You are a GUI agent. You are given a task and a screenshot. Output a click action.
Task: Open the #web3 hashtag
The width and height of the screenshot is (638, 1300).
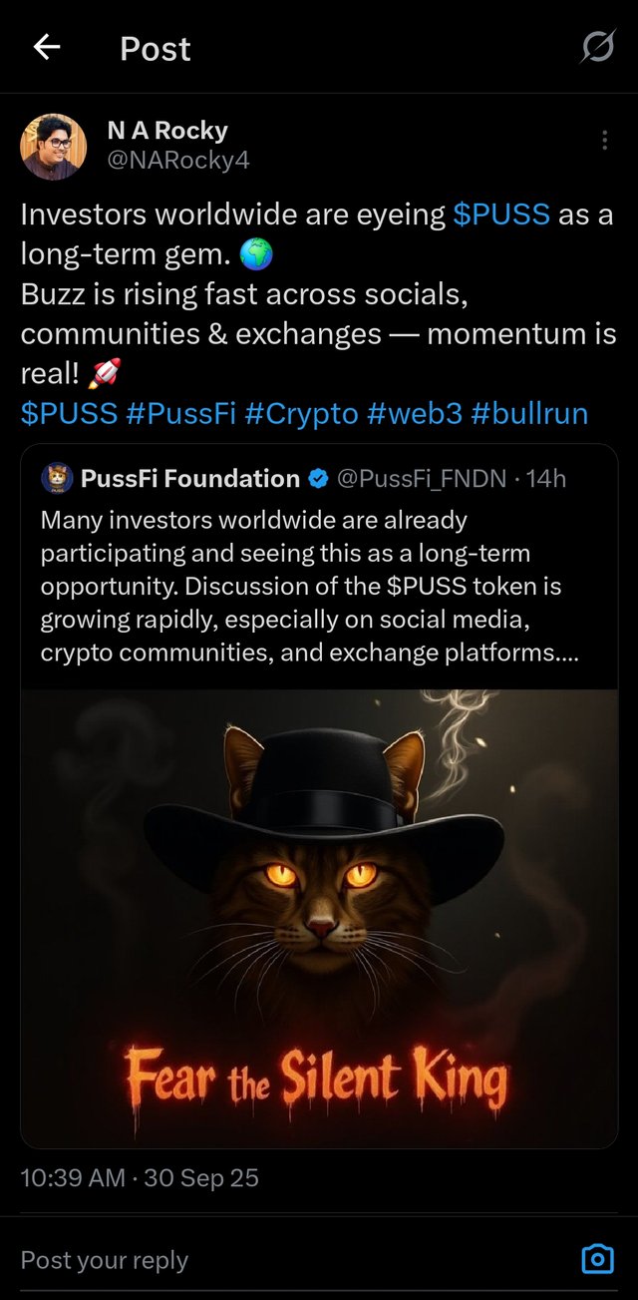pyautogui.click(x=414, y=413)
